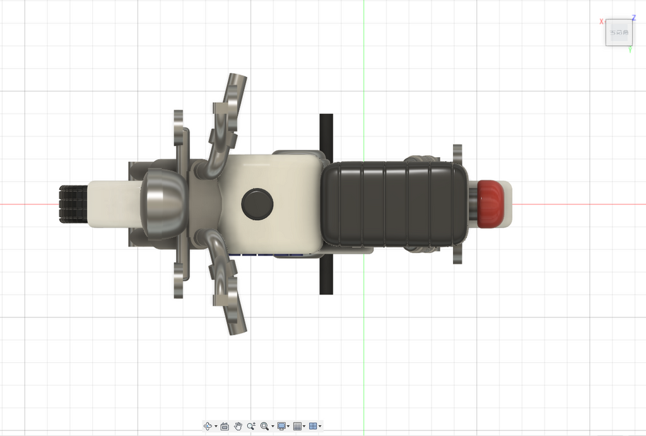Activate the Pan hand tool
This screenshot has height=436, width=646.
pos(238,426)
